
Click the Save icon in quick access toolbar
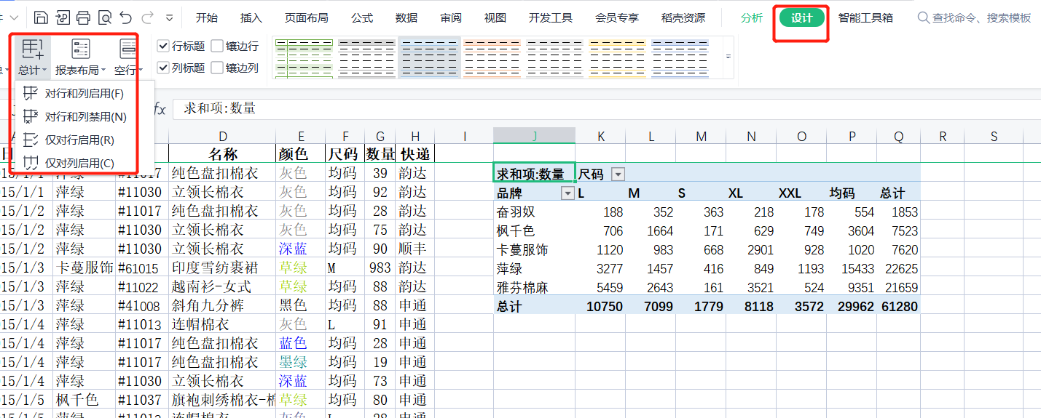42,17
